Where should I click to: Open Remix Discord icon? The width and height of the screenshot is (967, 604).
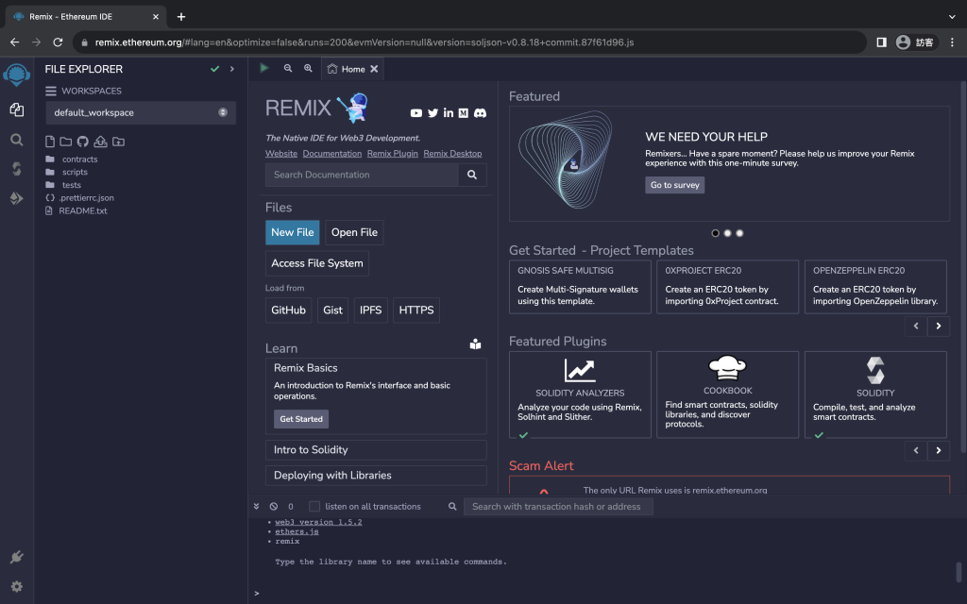point(480,113)
